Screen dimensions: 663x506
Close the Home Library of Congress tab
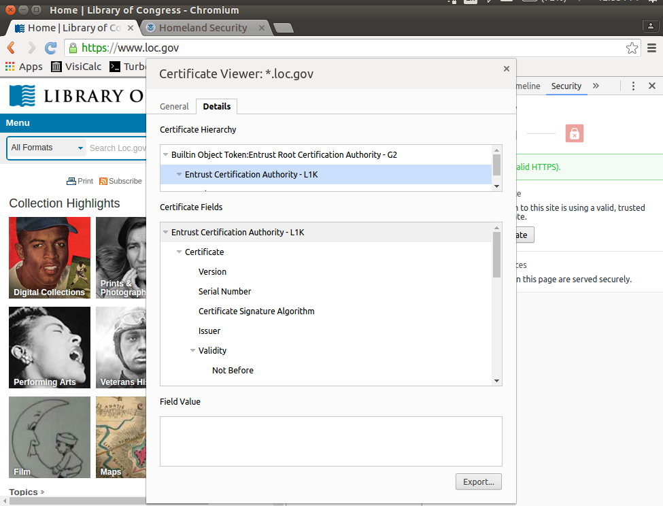pyautogui.click(x=131, y=28)
